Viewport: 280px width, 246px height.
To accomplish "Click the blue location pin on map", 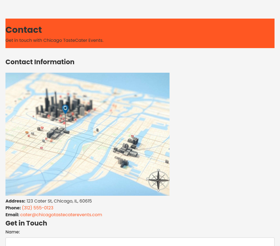I will coord(65,109).
